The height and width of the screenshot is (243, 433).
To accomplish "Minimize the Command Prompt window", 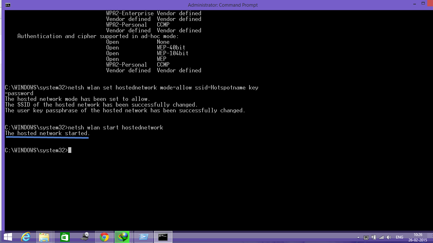I will [x=415, y=3].
